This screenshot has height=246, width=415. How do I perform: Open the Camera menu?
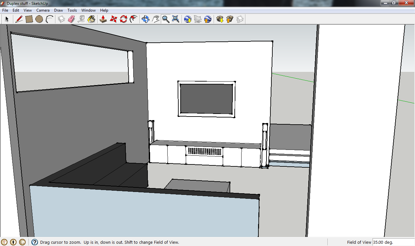(x=43, y=10)
